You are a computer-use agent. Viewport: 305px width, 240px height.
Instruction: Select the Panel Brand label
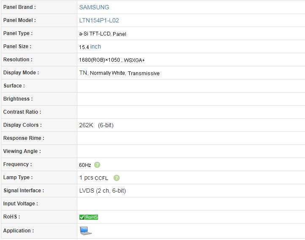click(19, 7)
